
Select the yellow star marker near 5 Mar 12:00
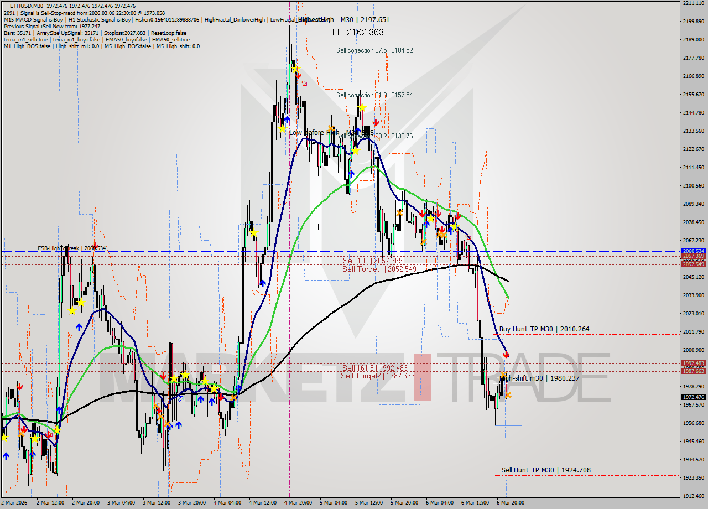pos(362,108)
